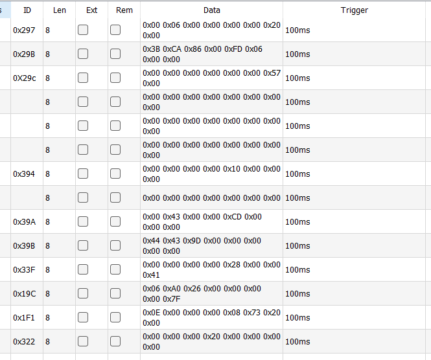The height and width of the screenshot is (360, 431).
Task: Tick Rem checkbox for ID 0x322
Action: [x=115, y=341]
